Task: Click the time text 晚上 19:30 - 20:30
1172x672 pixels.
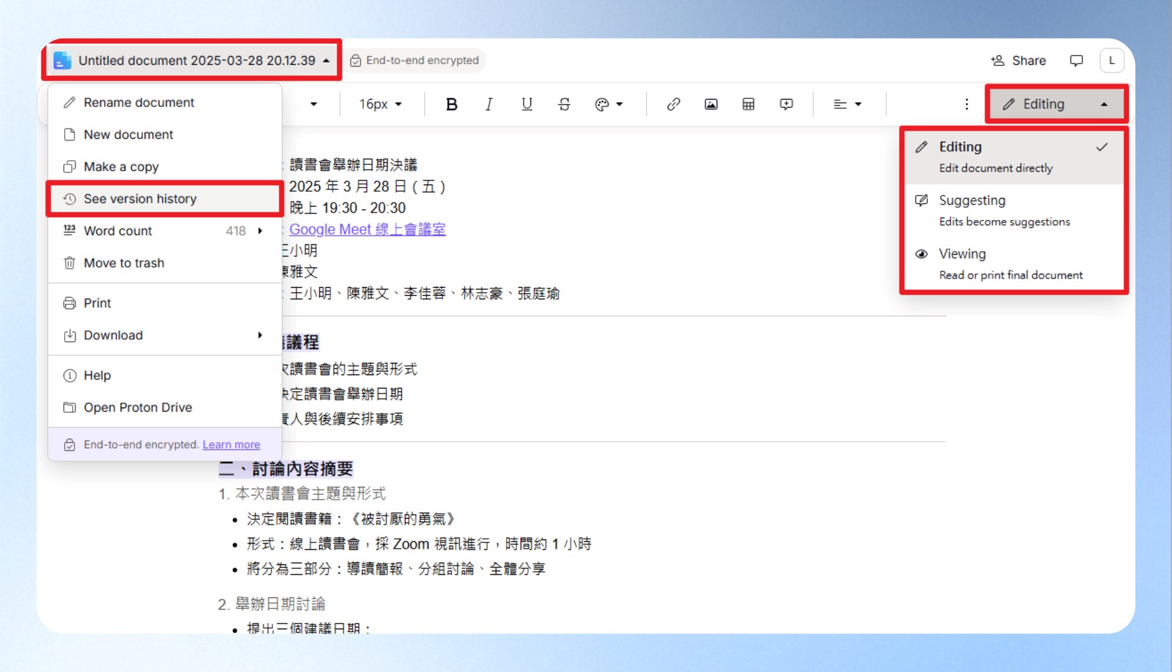Action: pyautogui.click(x=348, y=208)
